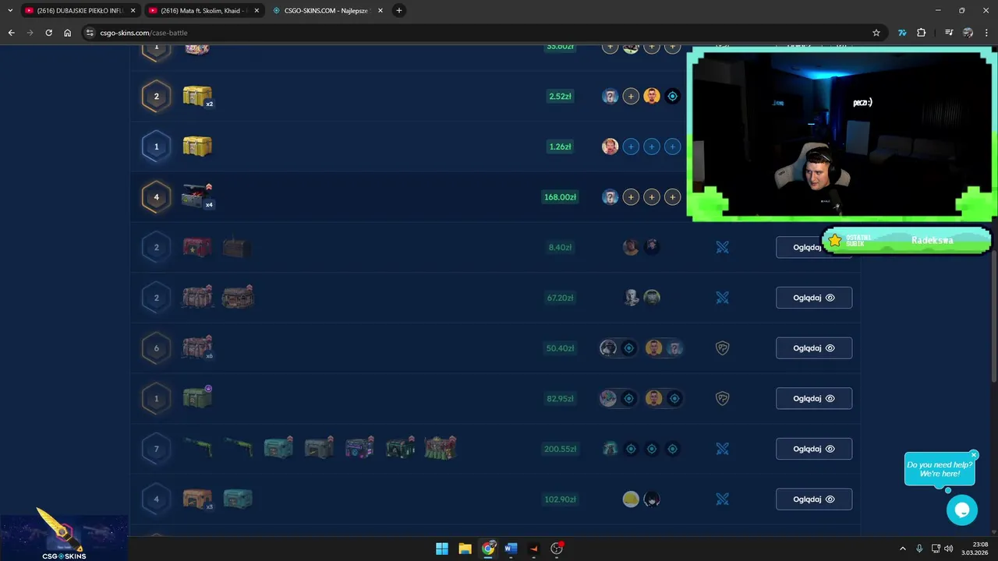Close the 'Do you need help?' popup
This screenshot has width=998, height=561.
click(974, 455)
